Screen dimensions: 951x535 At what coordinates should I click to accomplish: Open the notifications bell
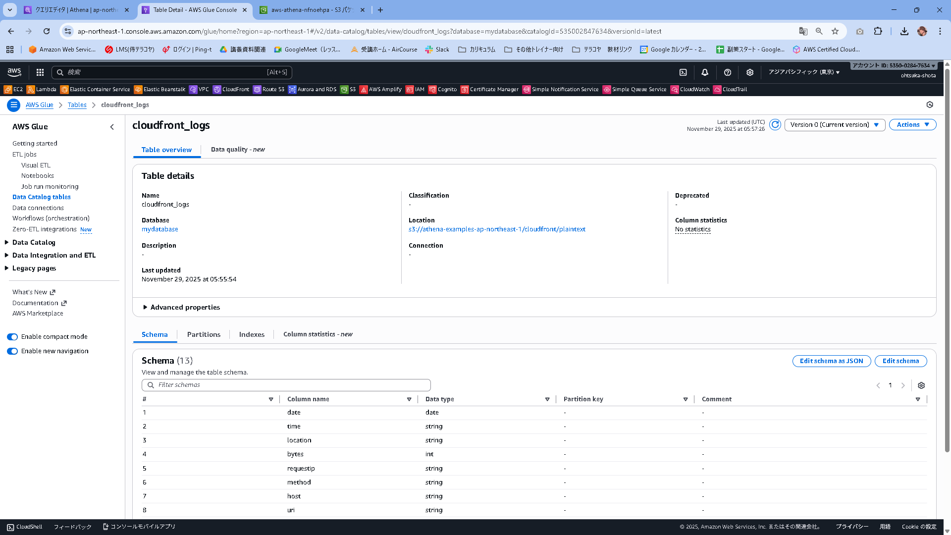coord(705,72)
